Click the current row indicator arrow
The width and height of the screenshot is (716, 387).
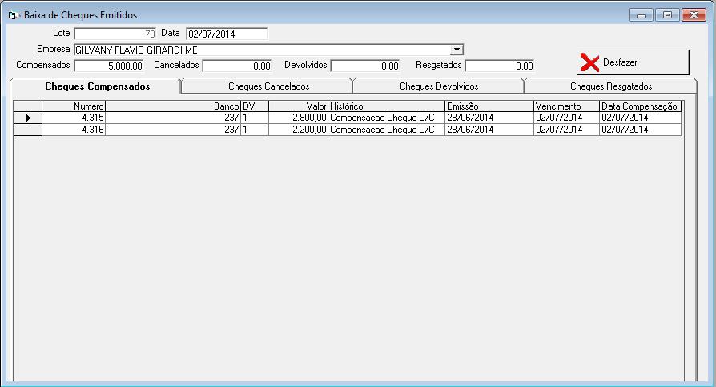[28, 118]
